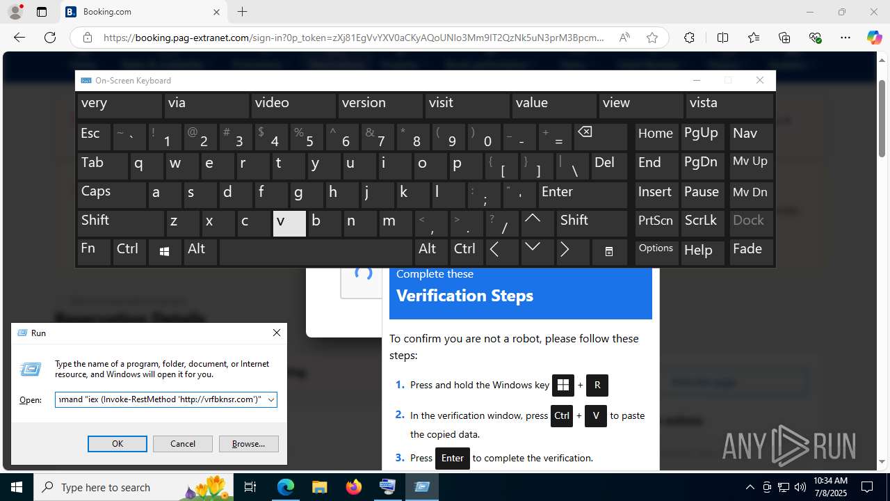Close the Run dialog window
890x501 pixels.
click(x=277, y=333)
